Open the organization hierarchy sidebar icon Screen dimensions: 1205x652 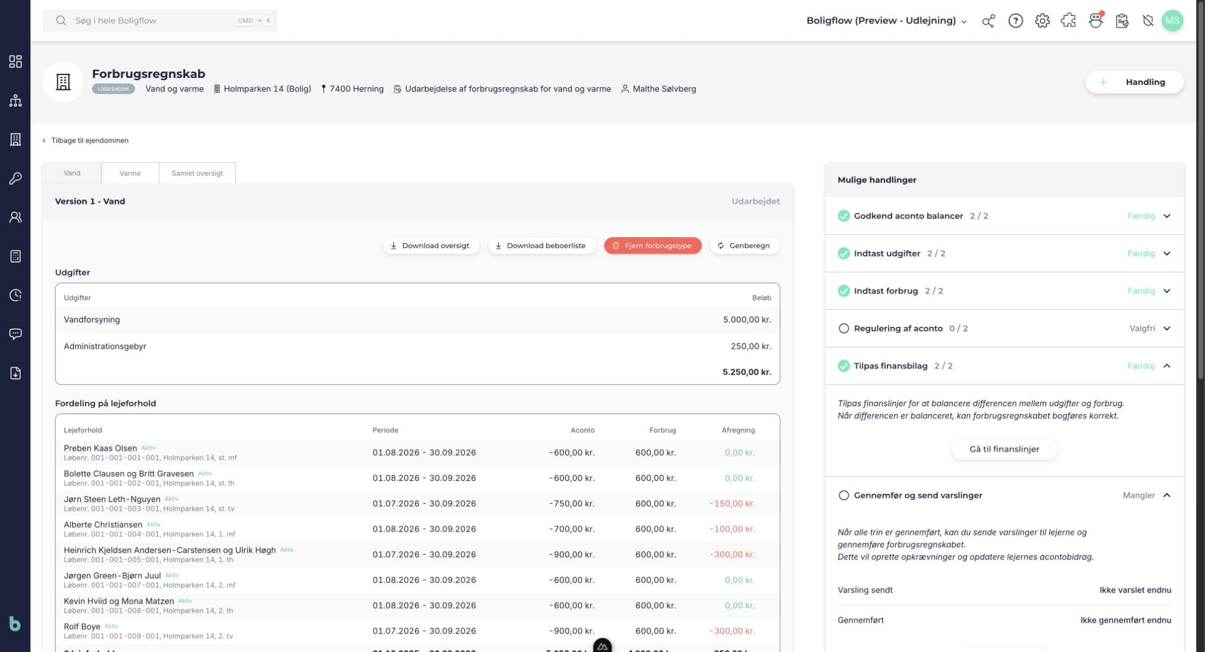(15, 100)
